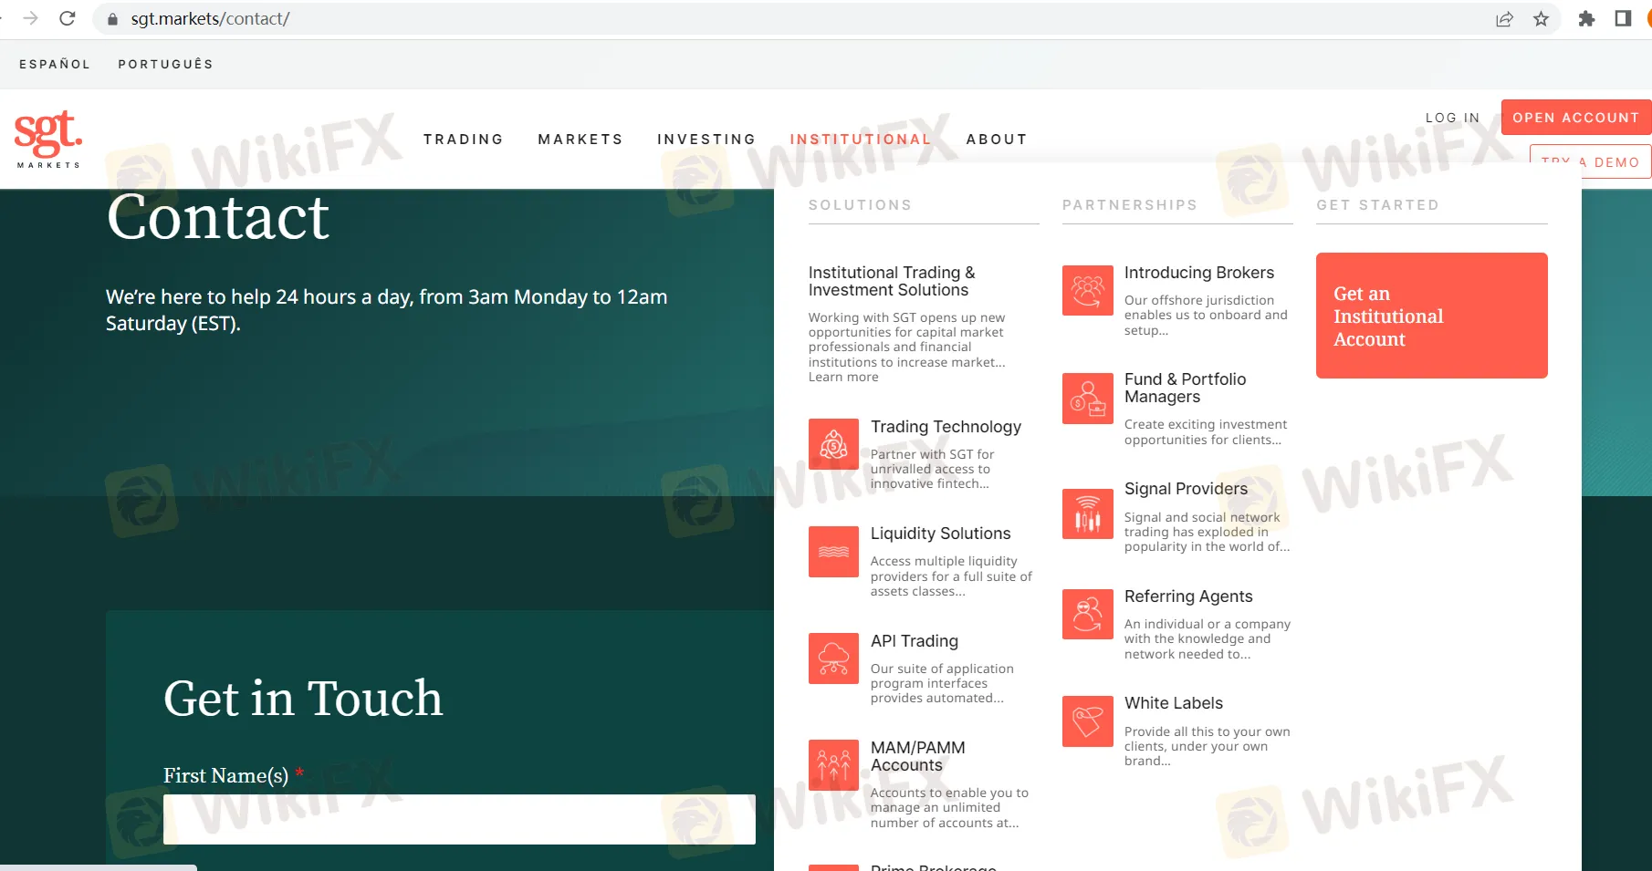Open the Trading Technology title link

tap(946, 427)
